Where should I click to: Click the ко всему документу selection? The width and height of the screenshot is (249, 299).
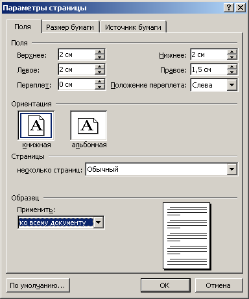click(56, 222)
